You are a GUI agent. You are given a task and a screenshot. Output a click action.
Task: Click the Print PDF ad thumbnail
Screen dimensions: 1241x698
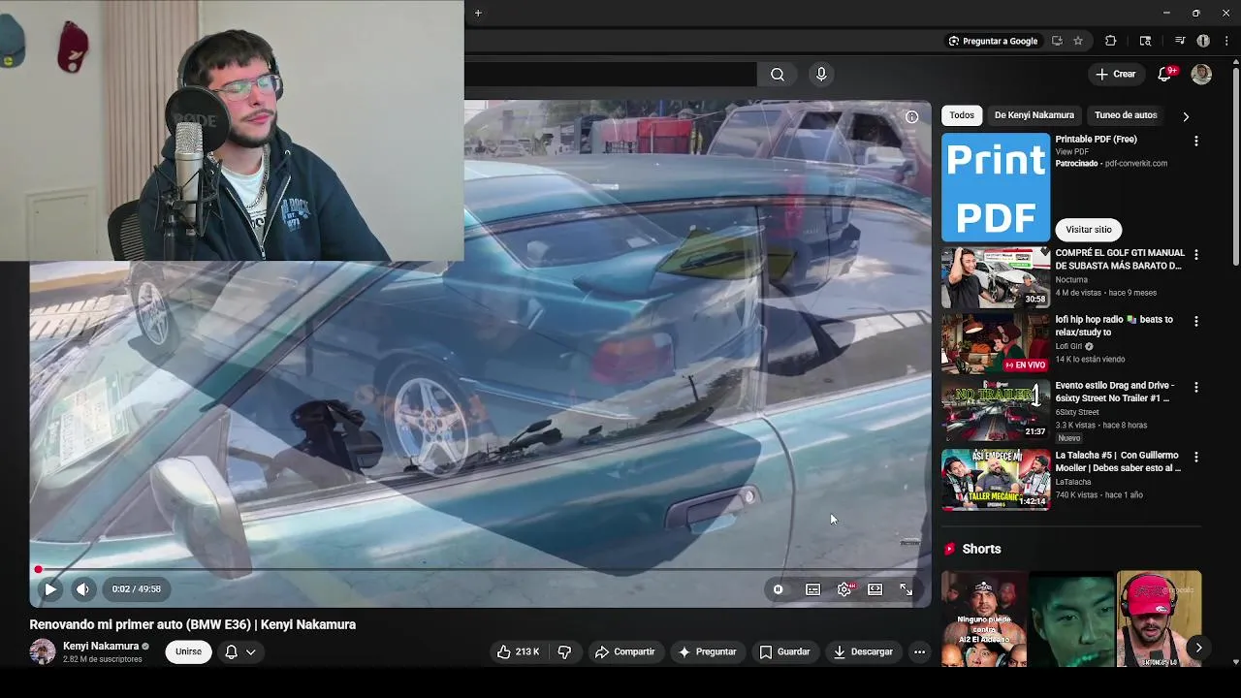click(x=996, y=187)
